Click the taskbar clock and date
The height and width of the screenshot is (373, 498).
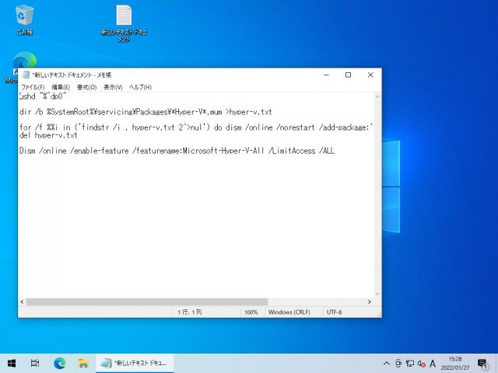458,363
